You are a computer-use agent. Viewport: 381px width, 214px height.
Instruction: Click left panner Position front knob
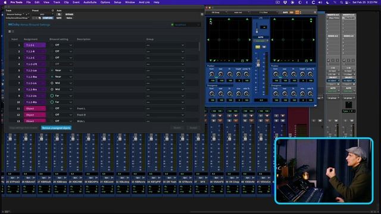pos(212,74)
